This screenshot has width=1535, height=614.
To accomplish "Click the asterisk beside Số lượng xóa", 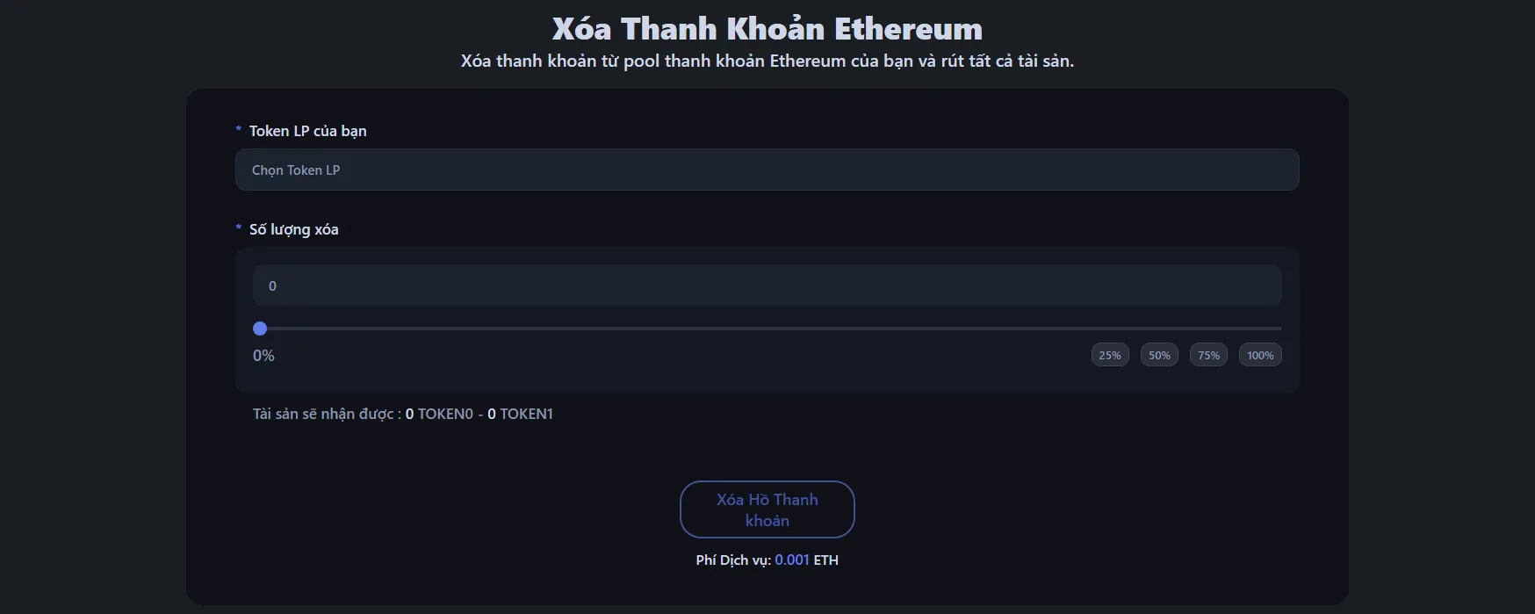I will [238, 228].
